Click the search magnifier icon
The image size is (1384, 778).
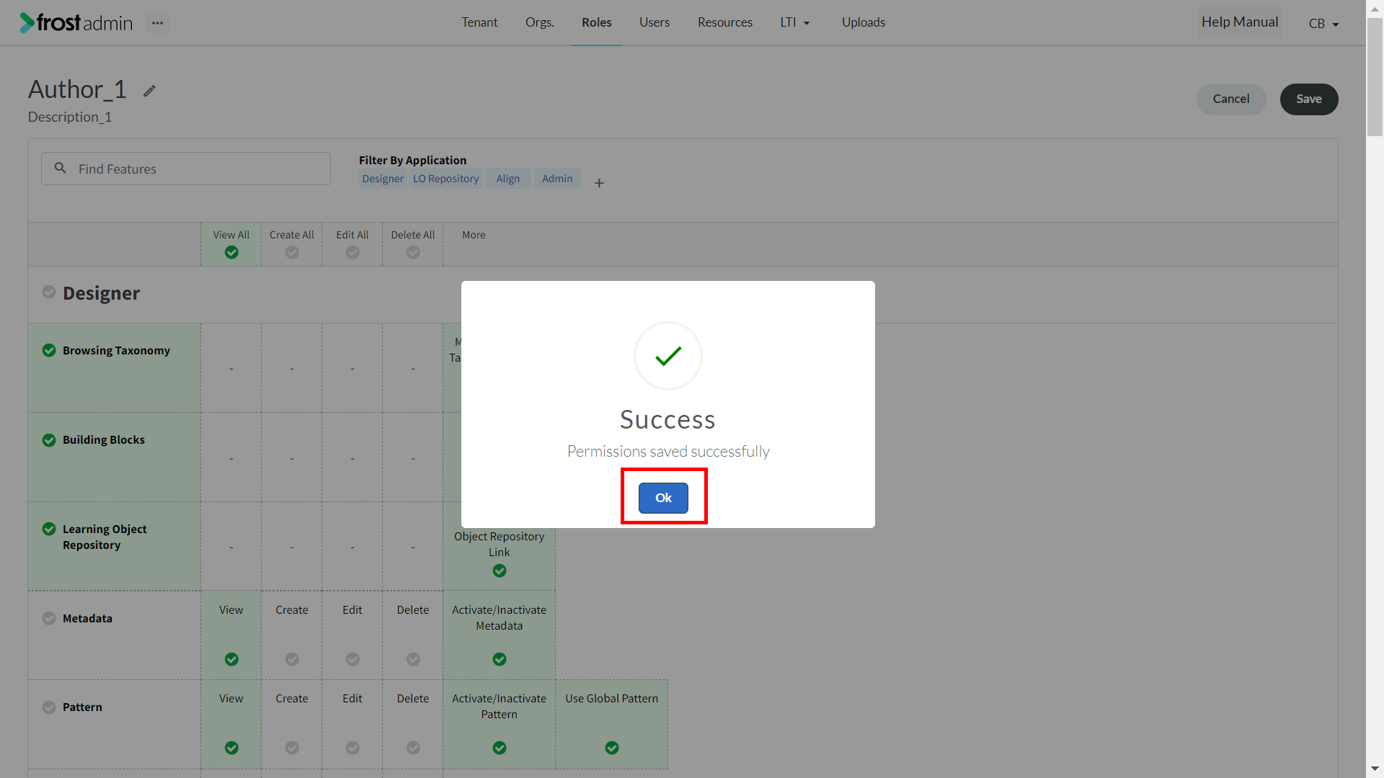(61, 168)
